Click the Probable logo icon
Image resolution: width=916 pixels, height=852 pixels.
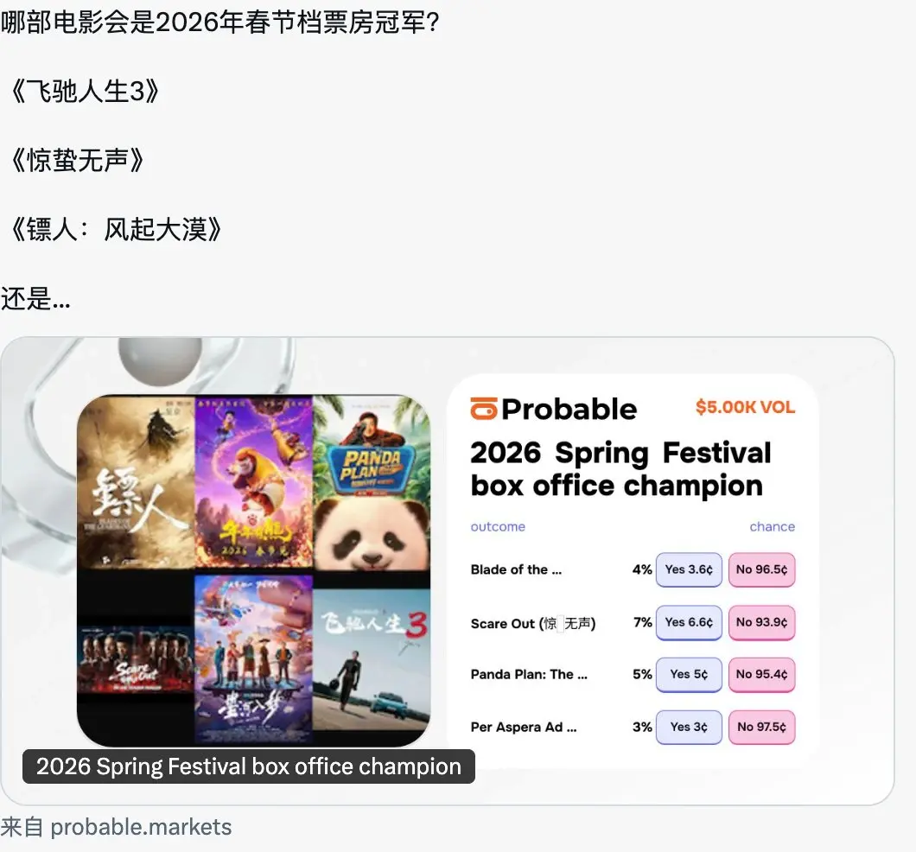coord(484,408)
